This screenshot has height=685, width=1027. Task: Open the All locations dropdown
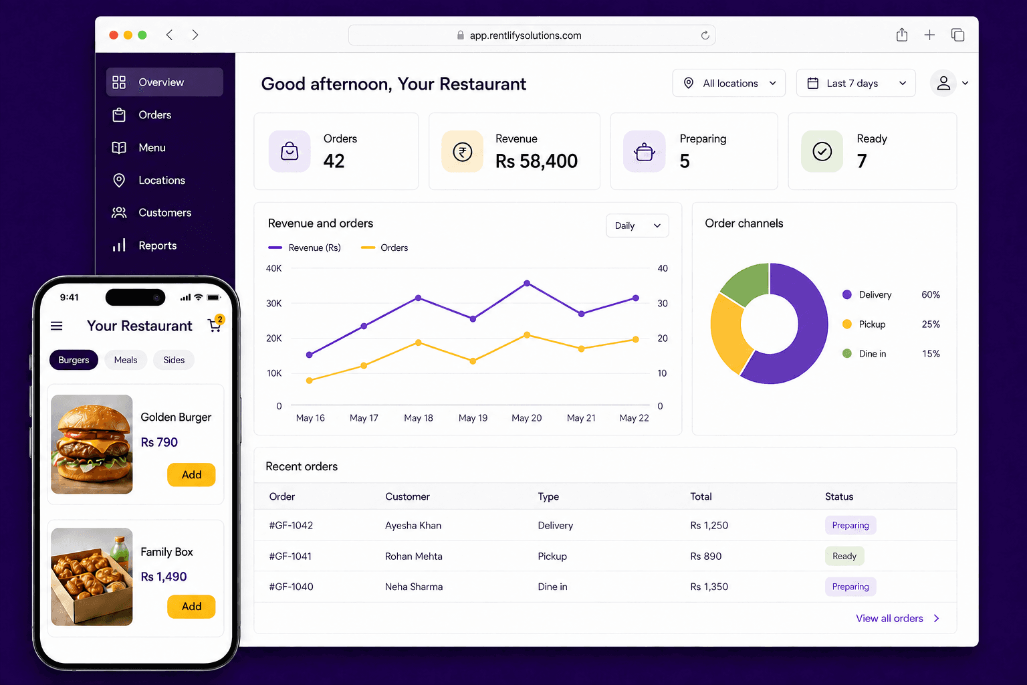pyautogui.click(x=729, y=83)
